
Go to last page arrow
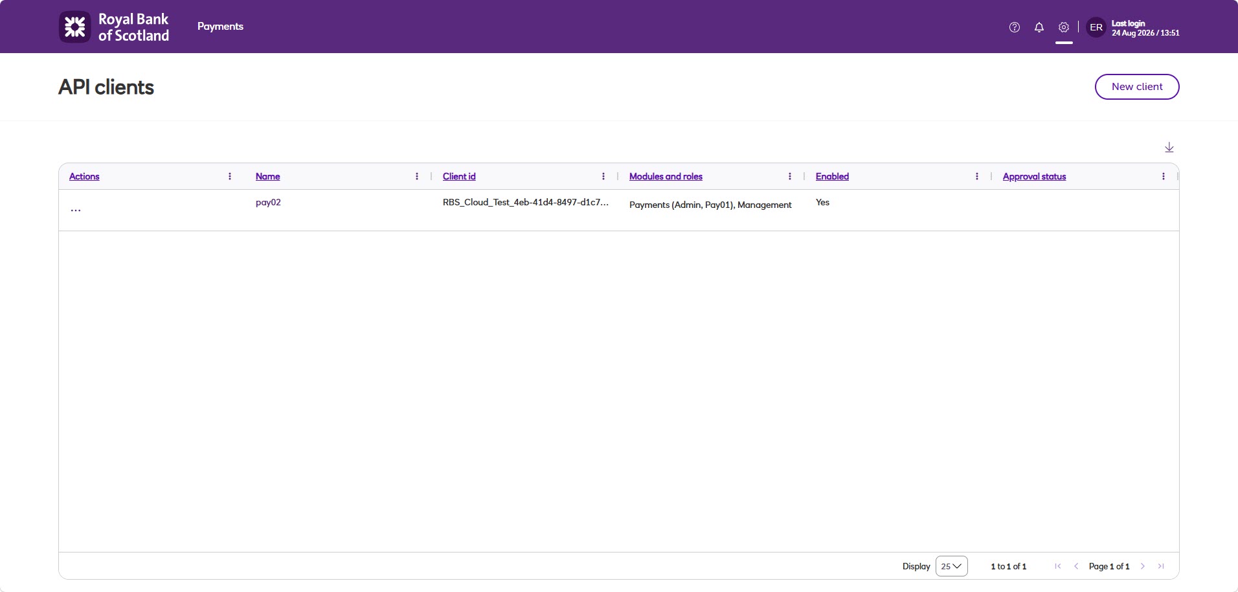tap(1161, 566)
